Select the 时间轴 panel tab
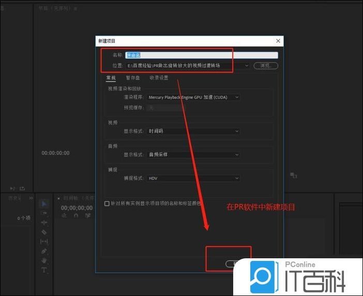 [x=78, y=198]
